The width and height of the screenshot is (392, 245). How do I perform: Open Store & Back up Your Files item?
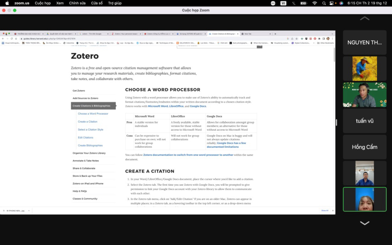(x=88, y=176)
